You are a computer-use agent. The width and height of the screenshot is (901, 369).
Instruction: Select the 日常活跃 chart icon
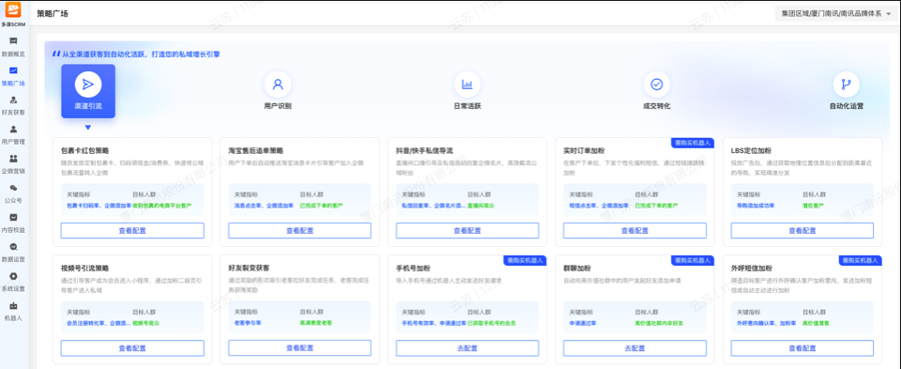pyautogui.click(x=467, y=85)
